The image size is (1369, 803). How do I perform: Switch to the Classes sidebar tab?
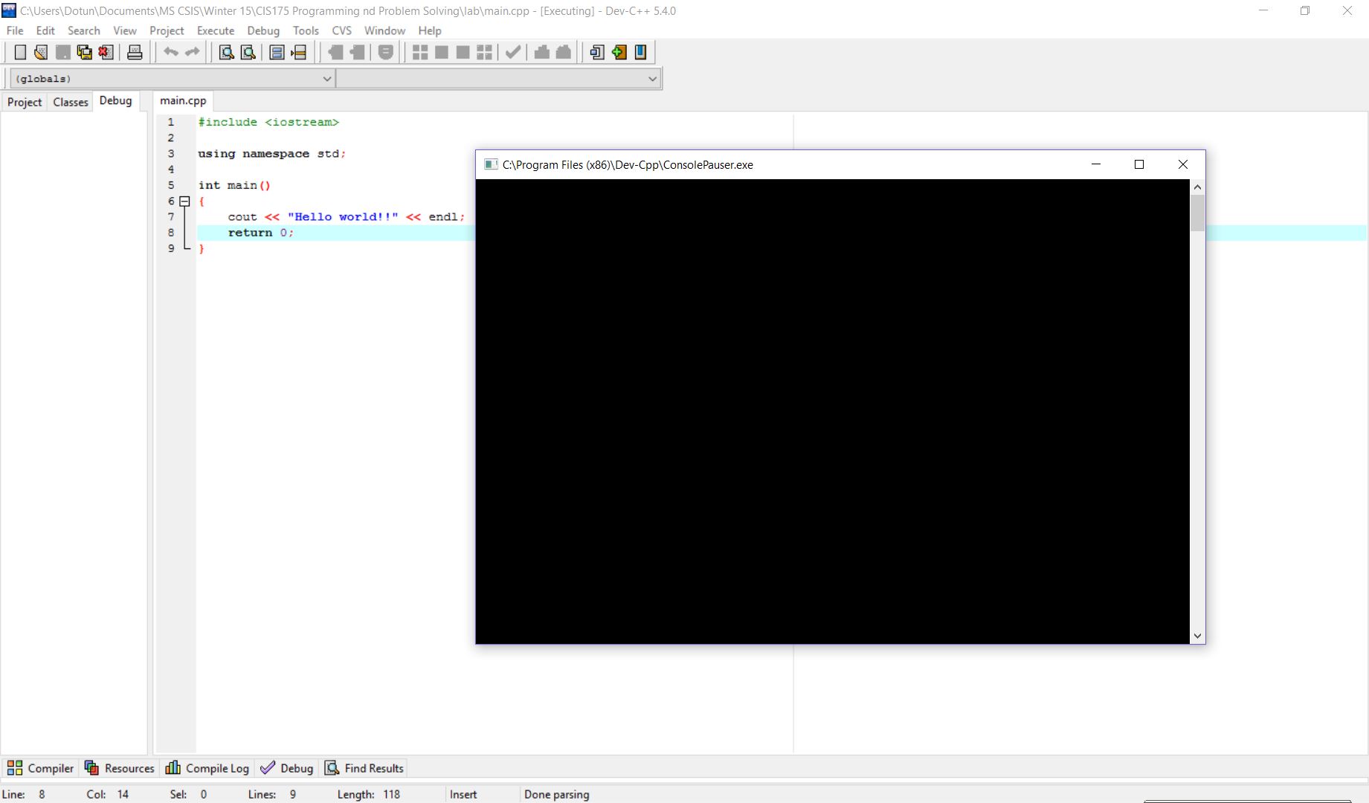[71, 102]
